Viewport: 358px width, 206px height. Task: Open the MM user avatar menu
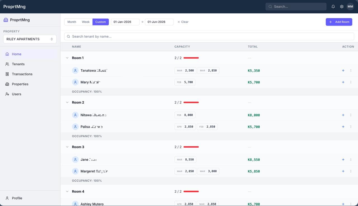pos(350,6)
